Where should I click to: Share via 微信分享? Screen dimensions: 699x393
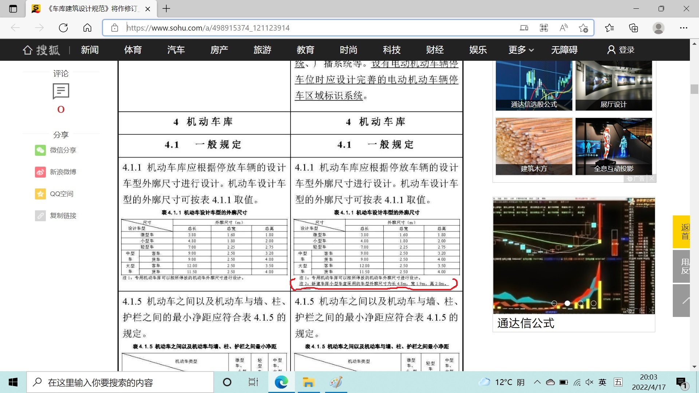point(56,150)
